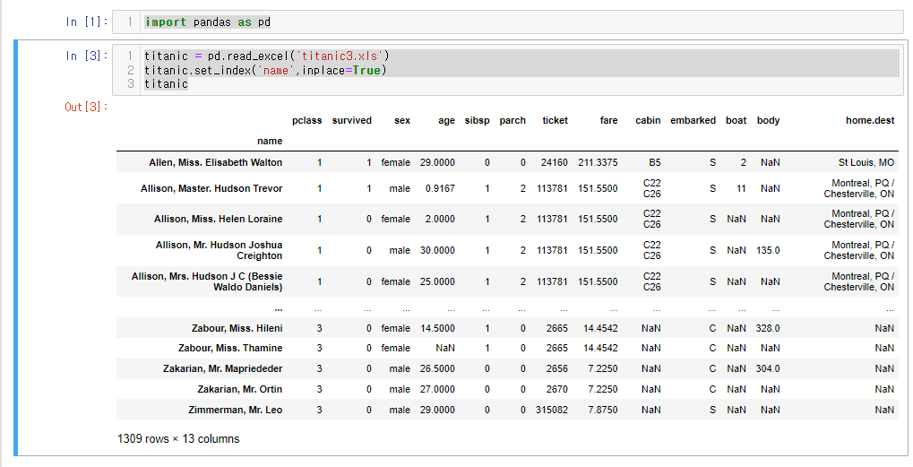Click the ticket column header
The image size is (913, 467).
click(x=555, y=120)
